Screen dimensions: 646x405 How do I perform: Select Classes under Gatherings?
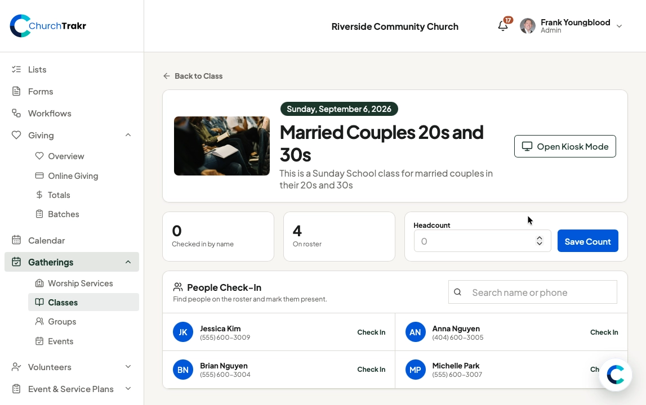pos(83,302)
